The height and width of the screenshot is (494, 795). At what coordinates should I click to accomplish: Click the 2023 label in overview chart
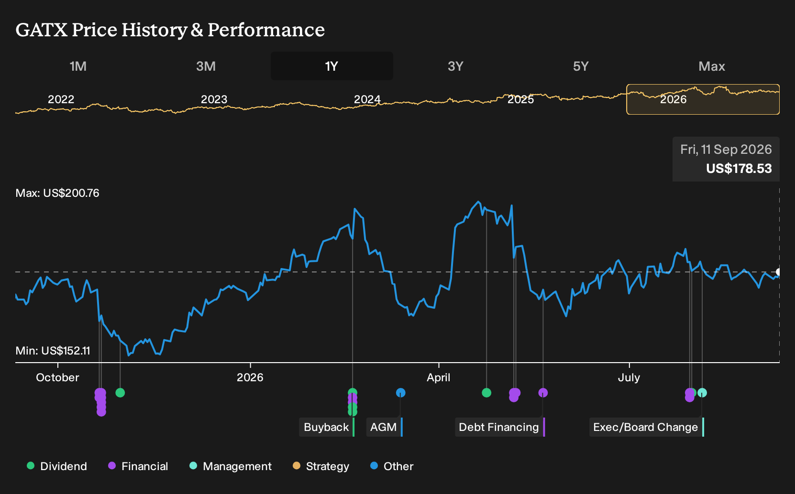pyautogui.click(x=214, y=99)
